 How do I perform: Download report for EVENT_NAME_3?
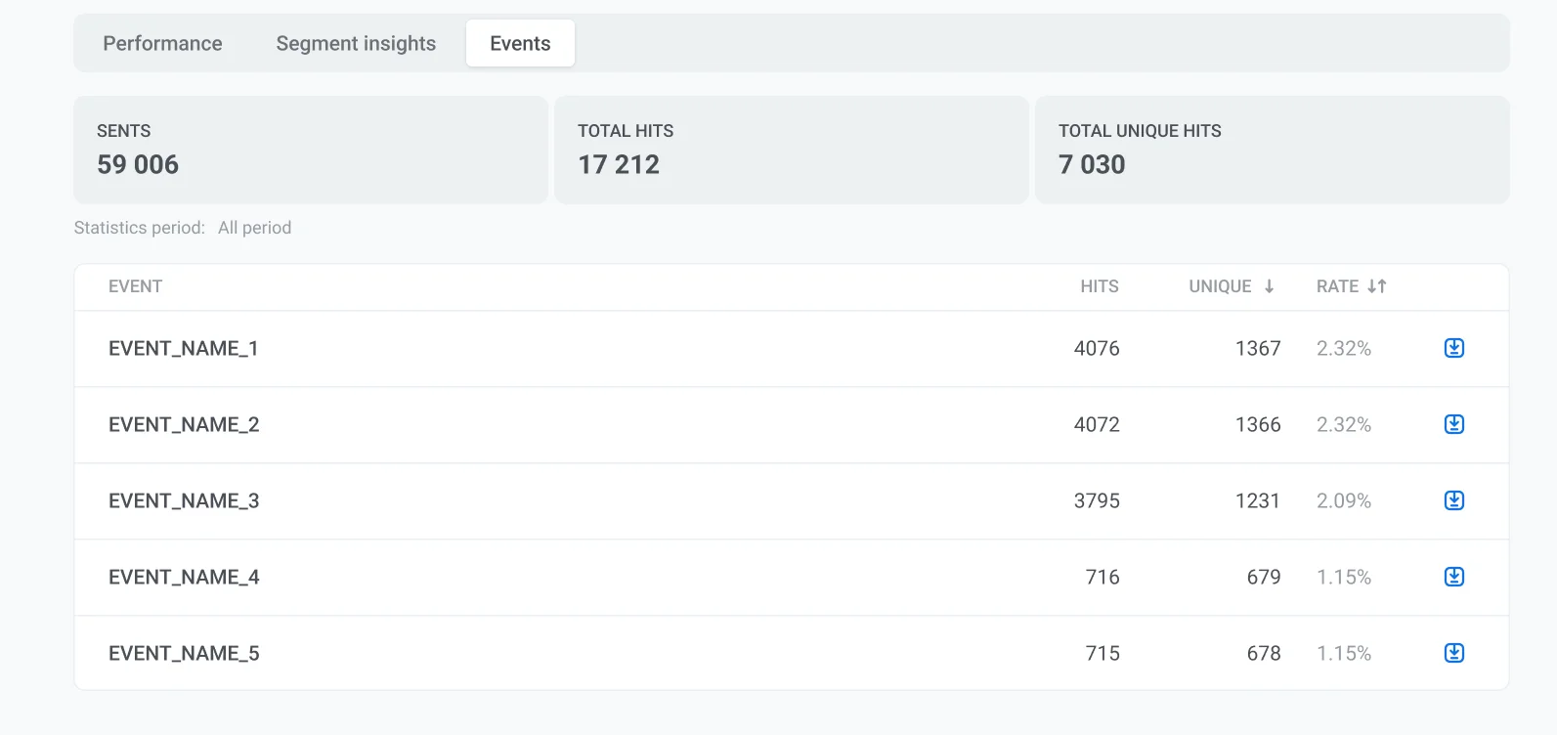1453,500
